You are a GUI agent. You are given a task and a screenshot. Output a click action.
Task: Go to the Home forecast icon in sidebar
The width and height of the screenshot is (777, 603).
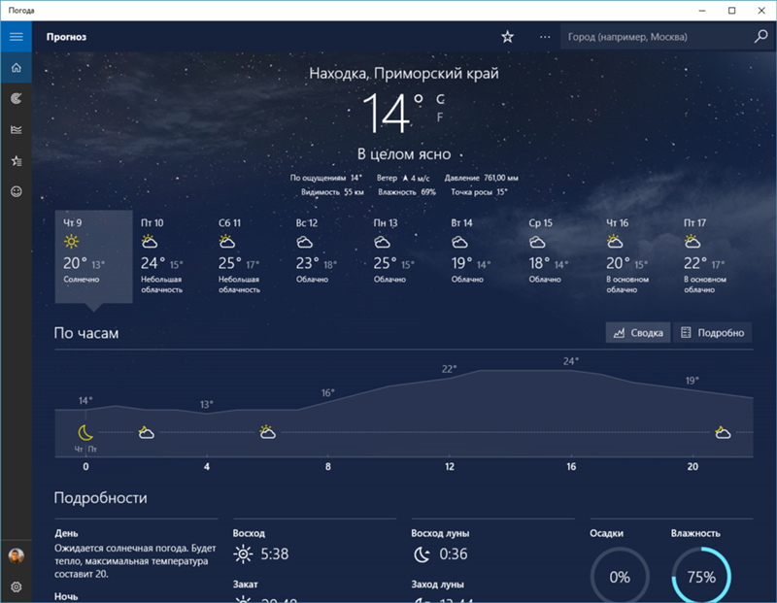coord(16,68)
